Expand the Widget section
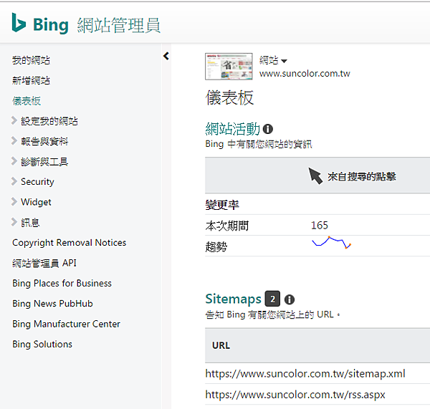Image resolution: width=430 pixels, height=409 pixels. 14,202
